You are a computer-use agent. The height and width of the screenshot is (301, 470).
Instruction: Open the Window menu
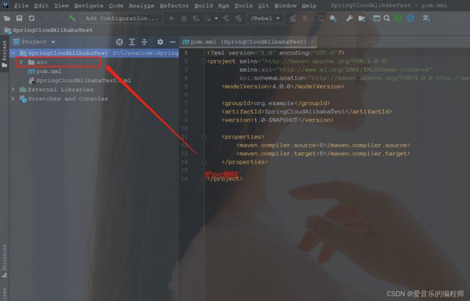click(286, 5)
